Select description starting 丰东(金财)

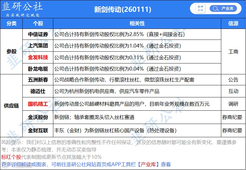(115, 130)
